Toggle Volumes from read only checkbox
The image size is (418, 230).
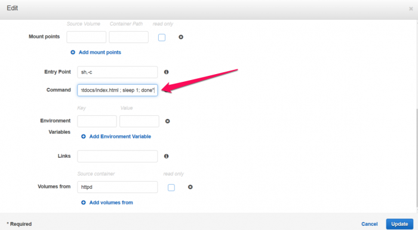coord(171,188)
